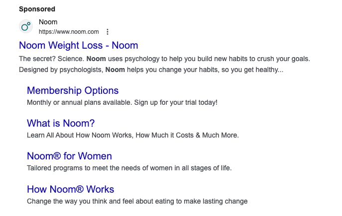Click the 'Sign up for your trial today!' sentence

176,102
